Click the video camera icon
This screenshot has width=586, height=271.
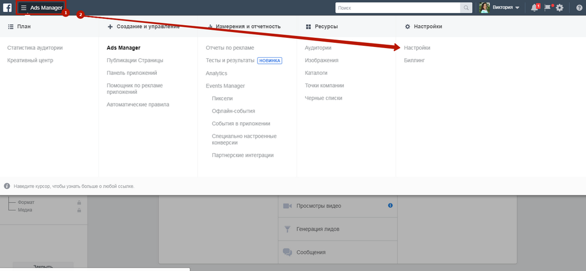pos(287,206)
